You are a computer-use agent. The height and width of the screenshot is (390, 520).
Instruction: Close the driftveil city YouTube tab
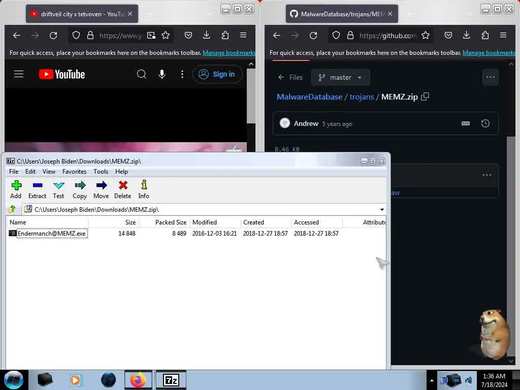click(130, 14)
